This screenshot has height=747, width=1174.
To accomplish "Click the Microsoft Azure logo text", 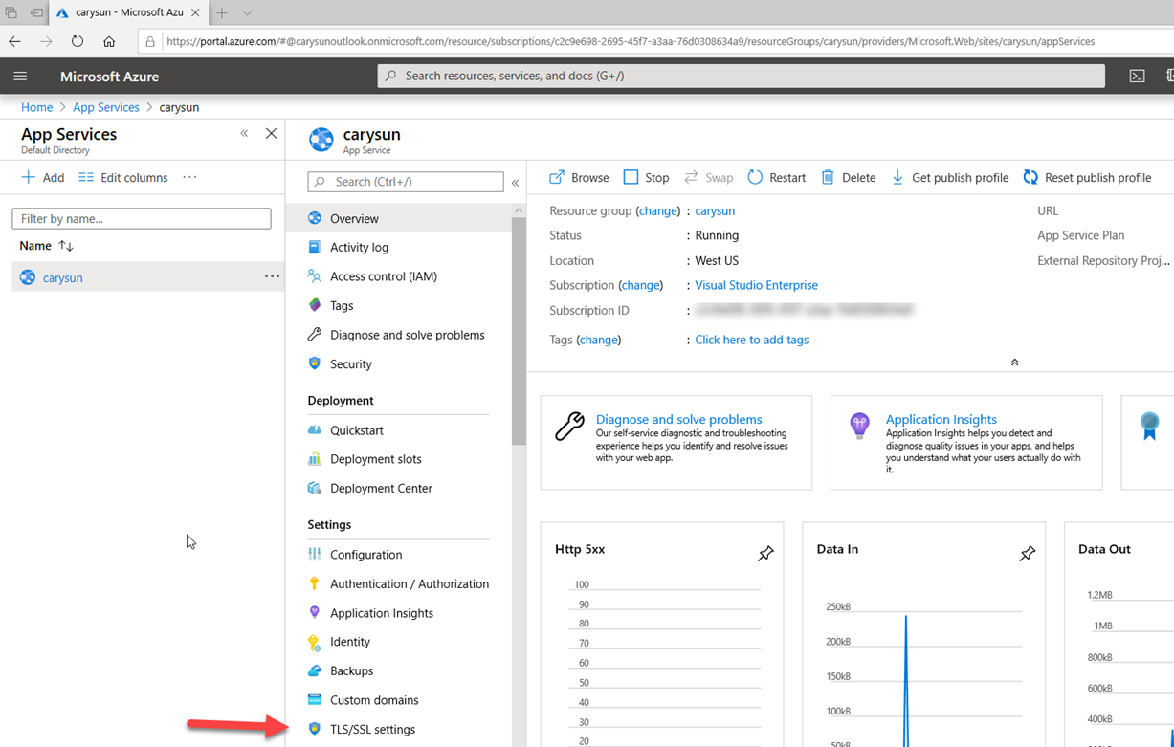I will click(109, 77).
